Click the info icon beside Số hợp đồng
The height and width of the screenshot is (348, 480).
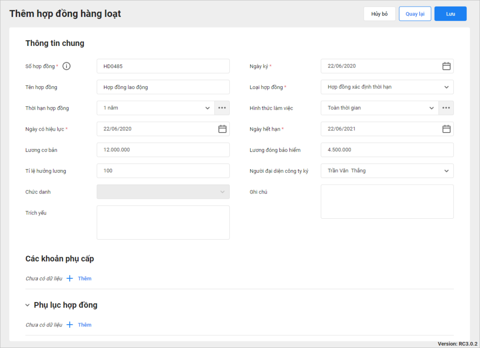click(67, 66)
